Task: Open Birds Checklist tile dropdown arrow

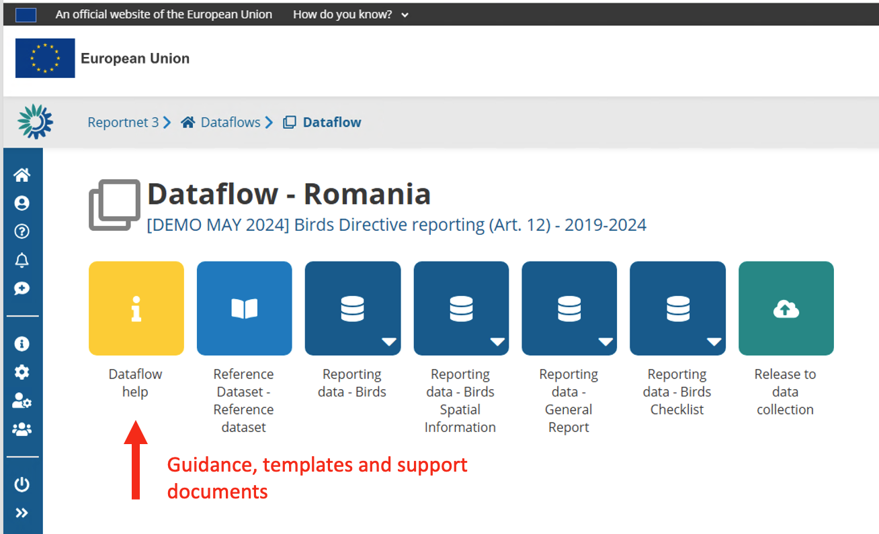Action: coord(714,342)
